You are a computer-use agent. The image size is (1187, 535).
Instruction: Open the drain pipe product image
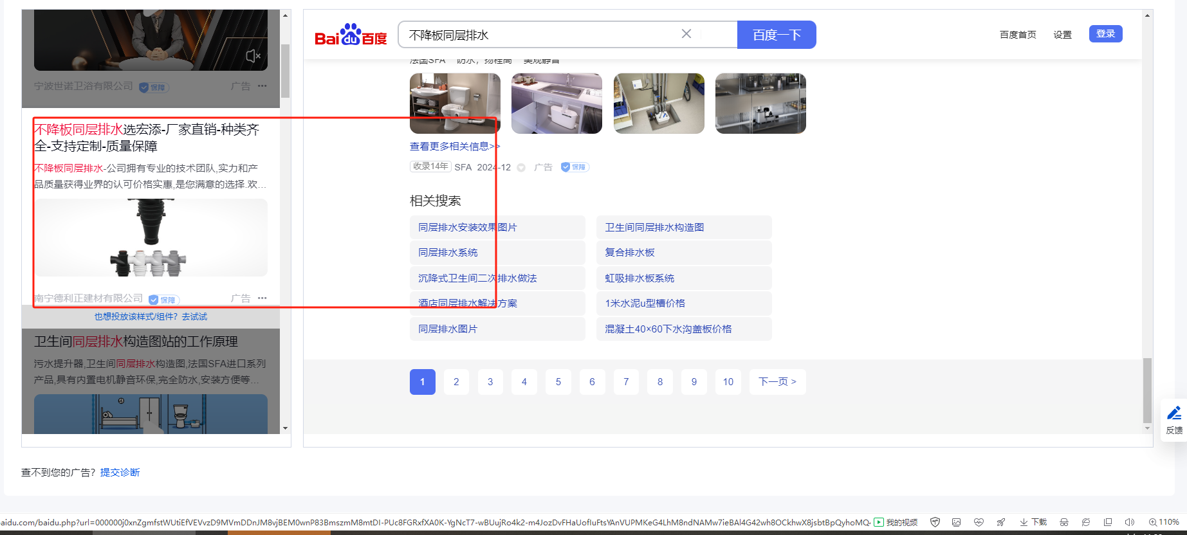pos(151,237)
